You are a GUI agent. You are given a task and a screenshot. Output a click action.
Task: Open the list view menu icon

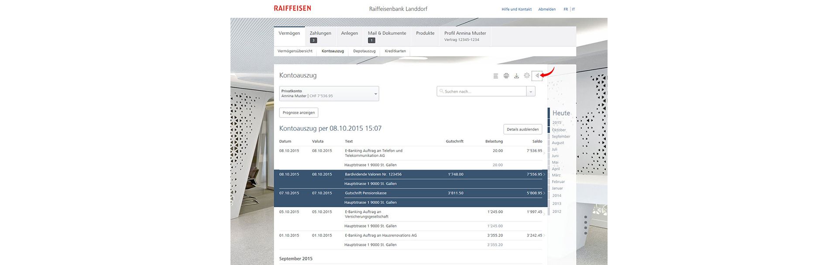(x=495, y=76)
